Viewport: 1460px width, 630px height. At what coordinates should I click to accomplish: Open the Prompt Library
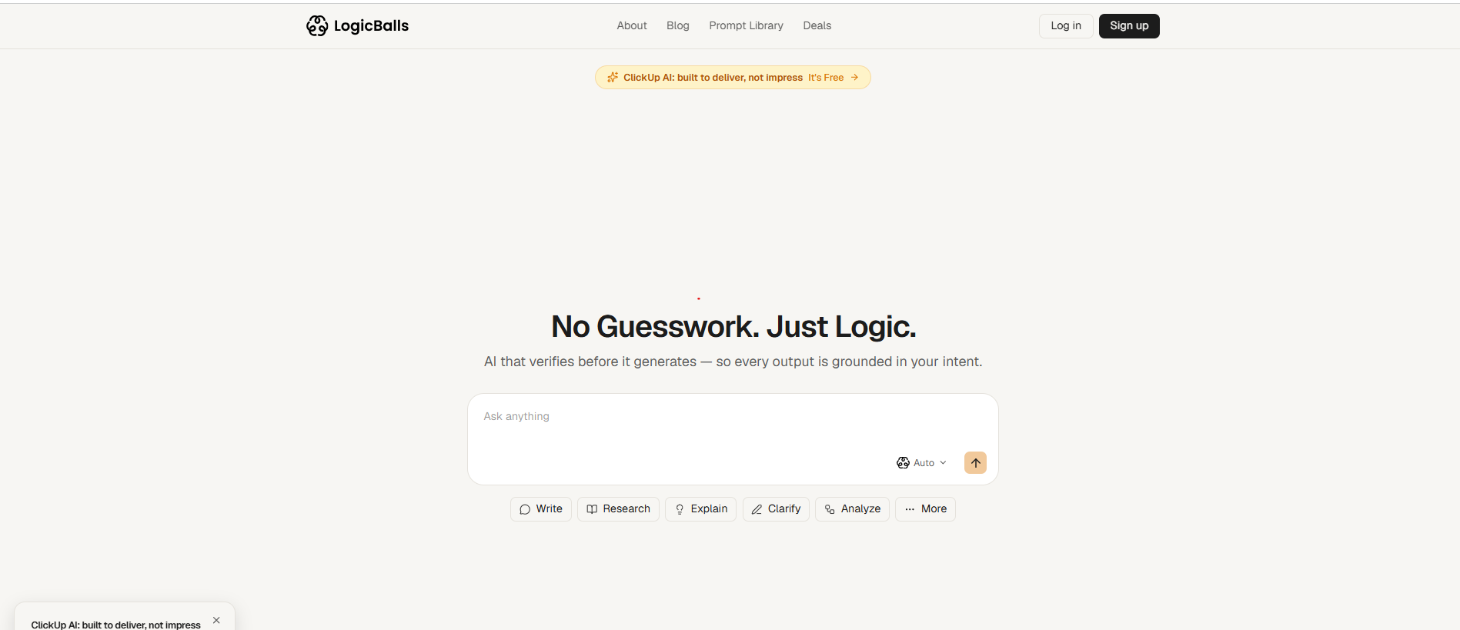coord(747,25)
